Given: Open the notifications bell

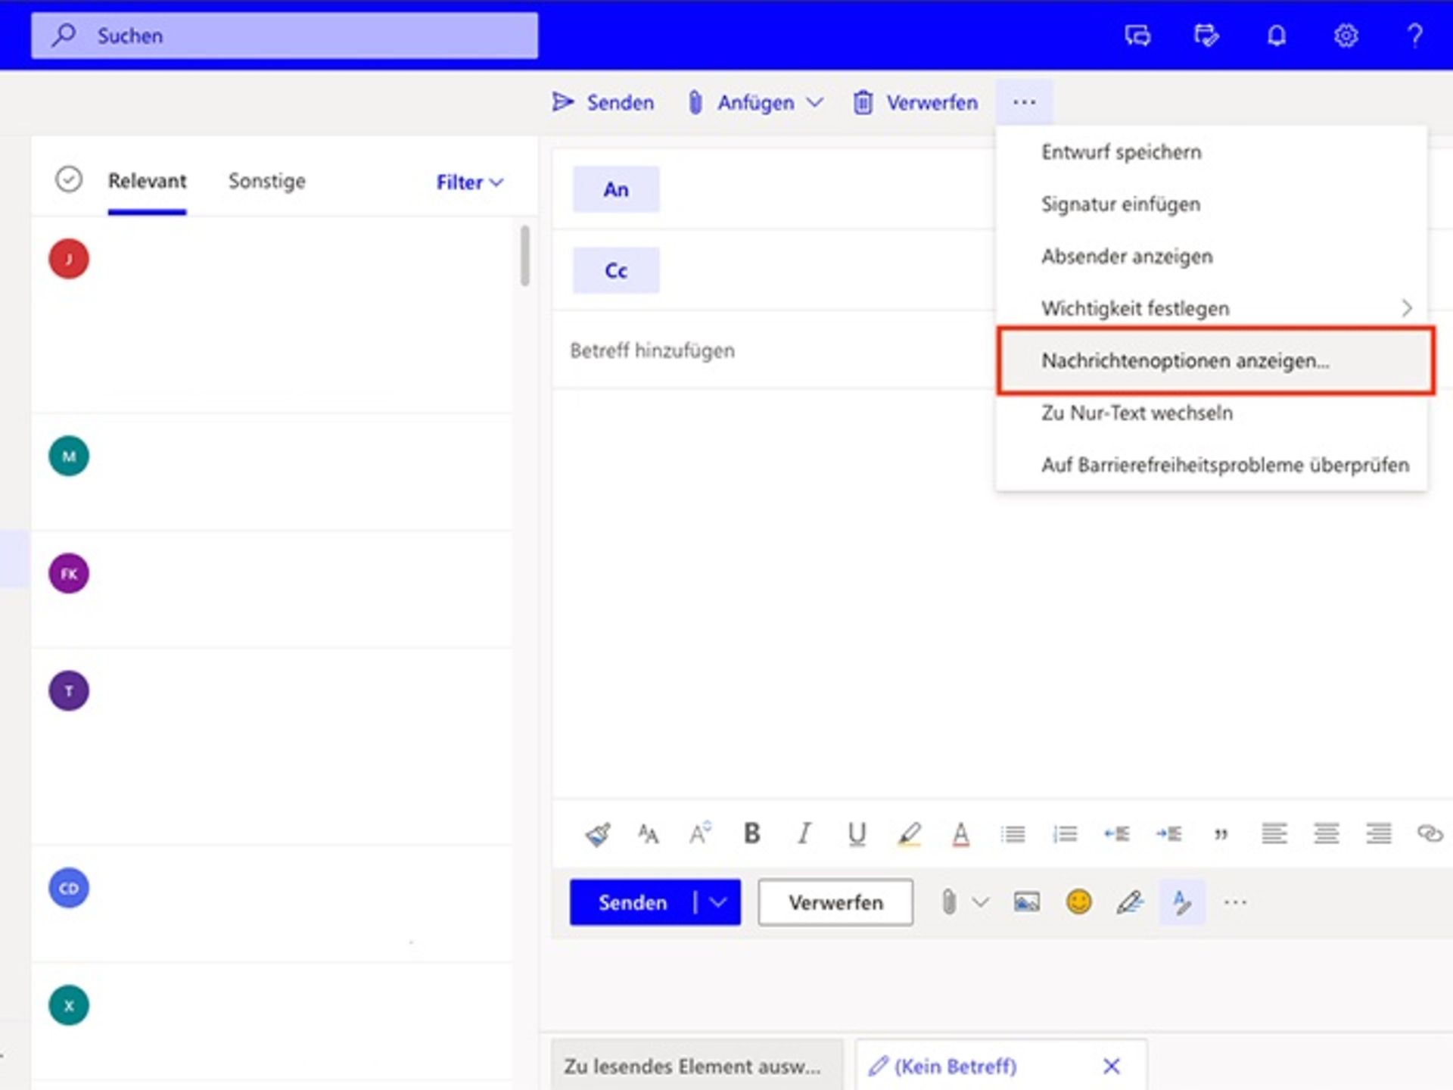Looking at the screenshot, I should click(x=1276, y=36).
